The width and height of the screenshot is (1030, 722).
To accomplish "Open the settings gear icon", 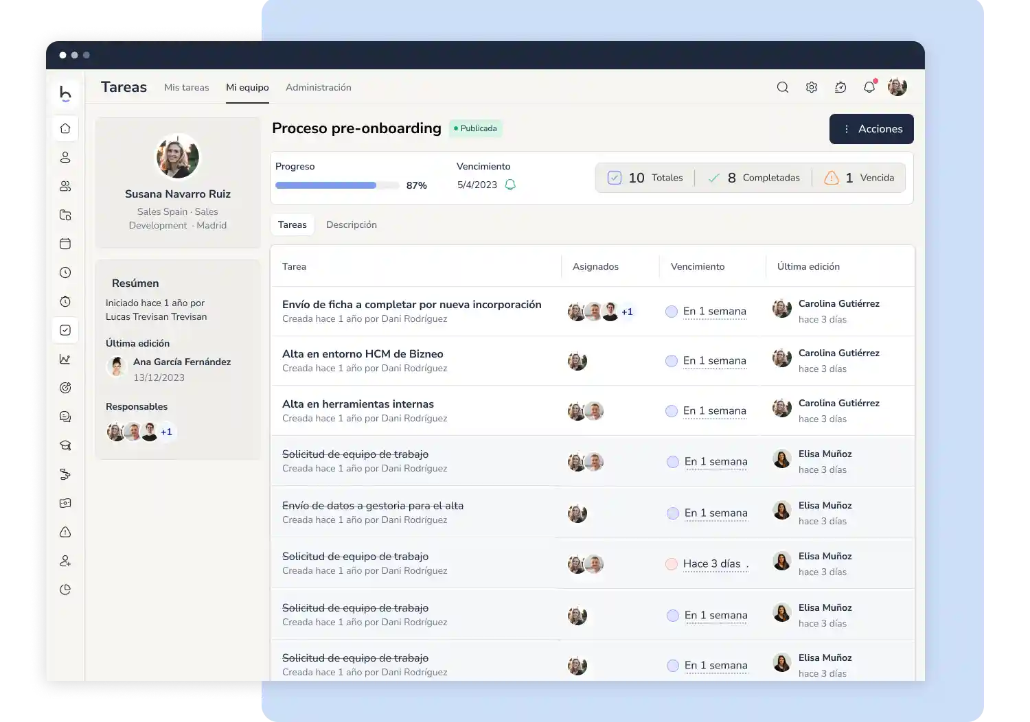I will click(x=812, y=87).
